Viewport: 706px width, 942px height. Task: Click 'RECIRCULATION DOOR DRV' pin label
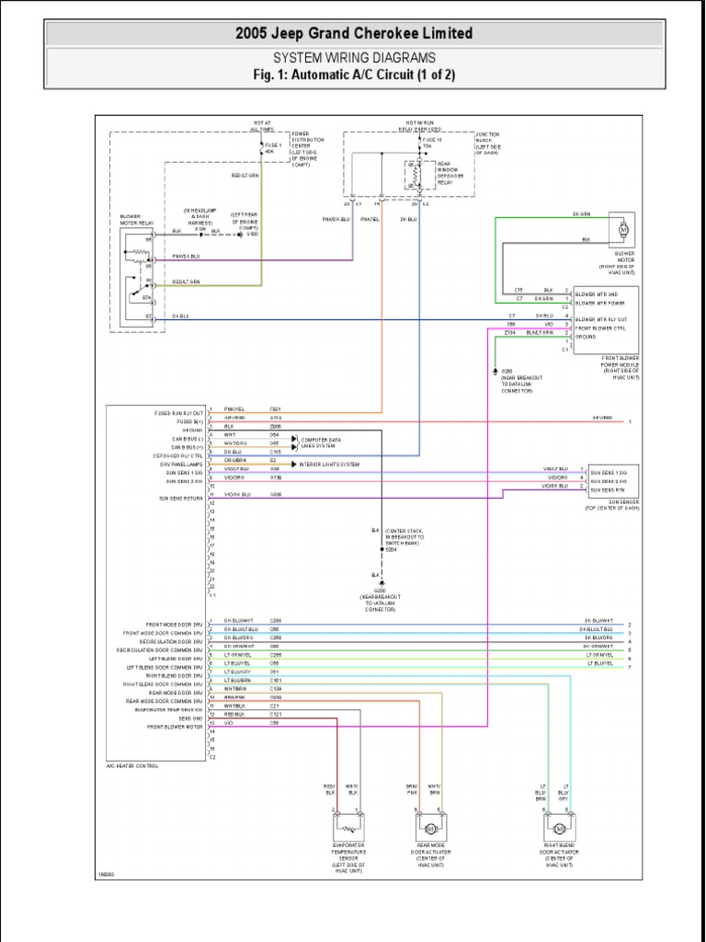172,641
